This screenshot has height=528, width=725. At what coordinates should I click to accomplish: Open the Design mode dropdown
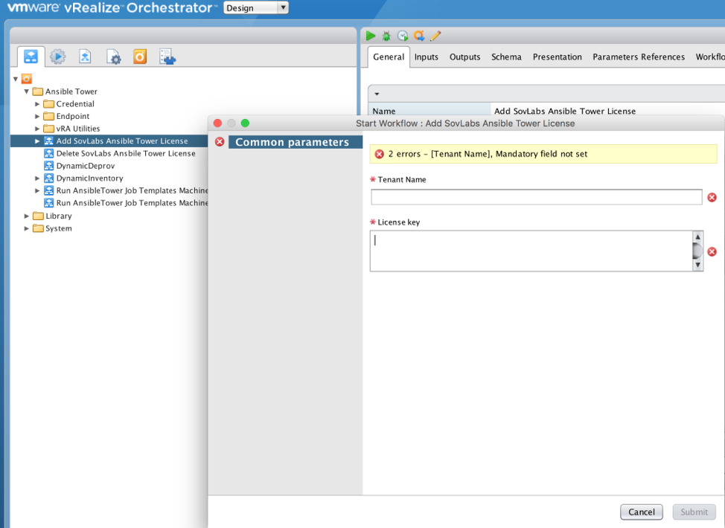tap(256, 8)
